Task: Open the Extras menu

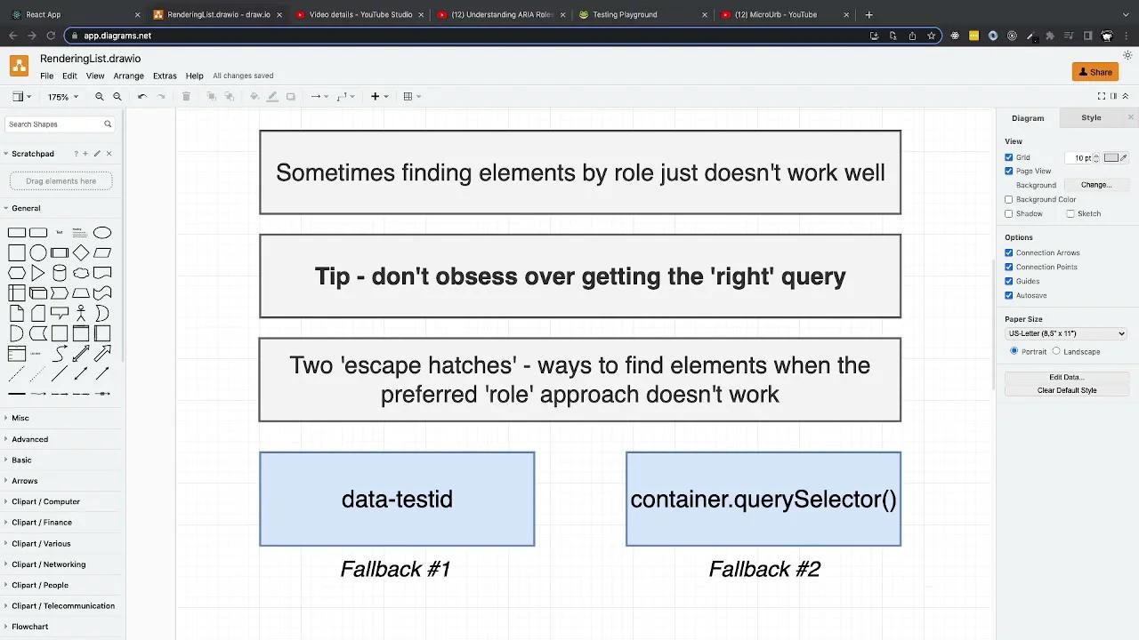Action: [165, 76]
